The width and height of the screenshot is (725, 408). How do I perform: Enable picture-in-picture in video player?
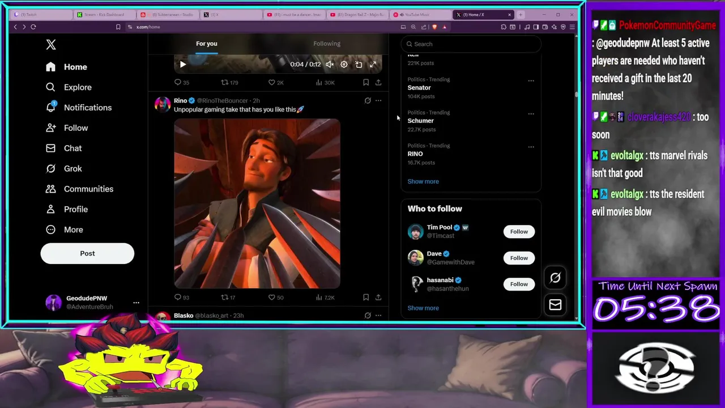point(359,65)
